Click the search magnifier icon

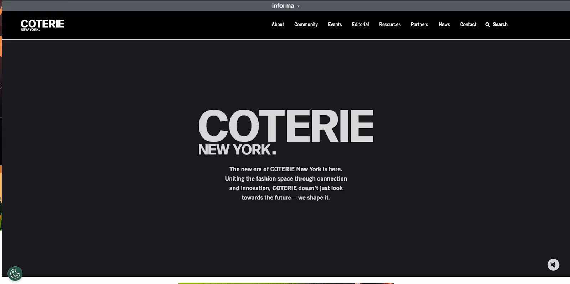(487, 25)
